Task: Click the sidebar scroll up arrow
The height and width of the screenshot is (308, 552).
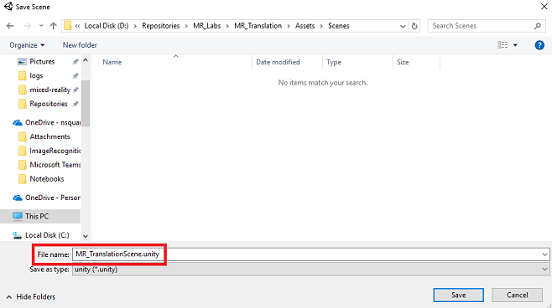Action: (86, 60)
